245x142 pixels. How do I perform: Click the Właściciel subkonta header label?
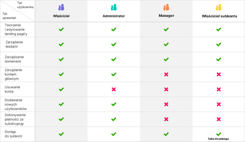pyautogui.click(x=219, y=16)
